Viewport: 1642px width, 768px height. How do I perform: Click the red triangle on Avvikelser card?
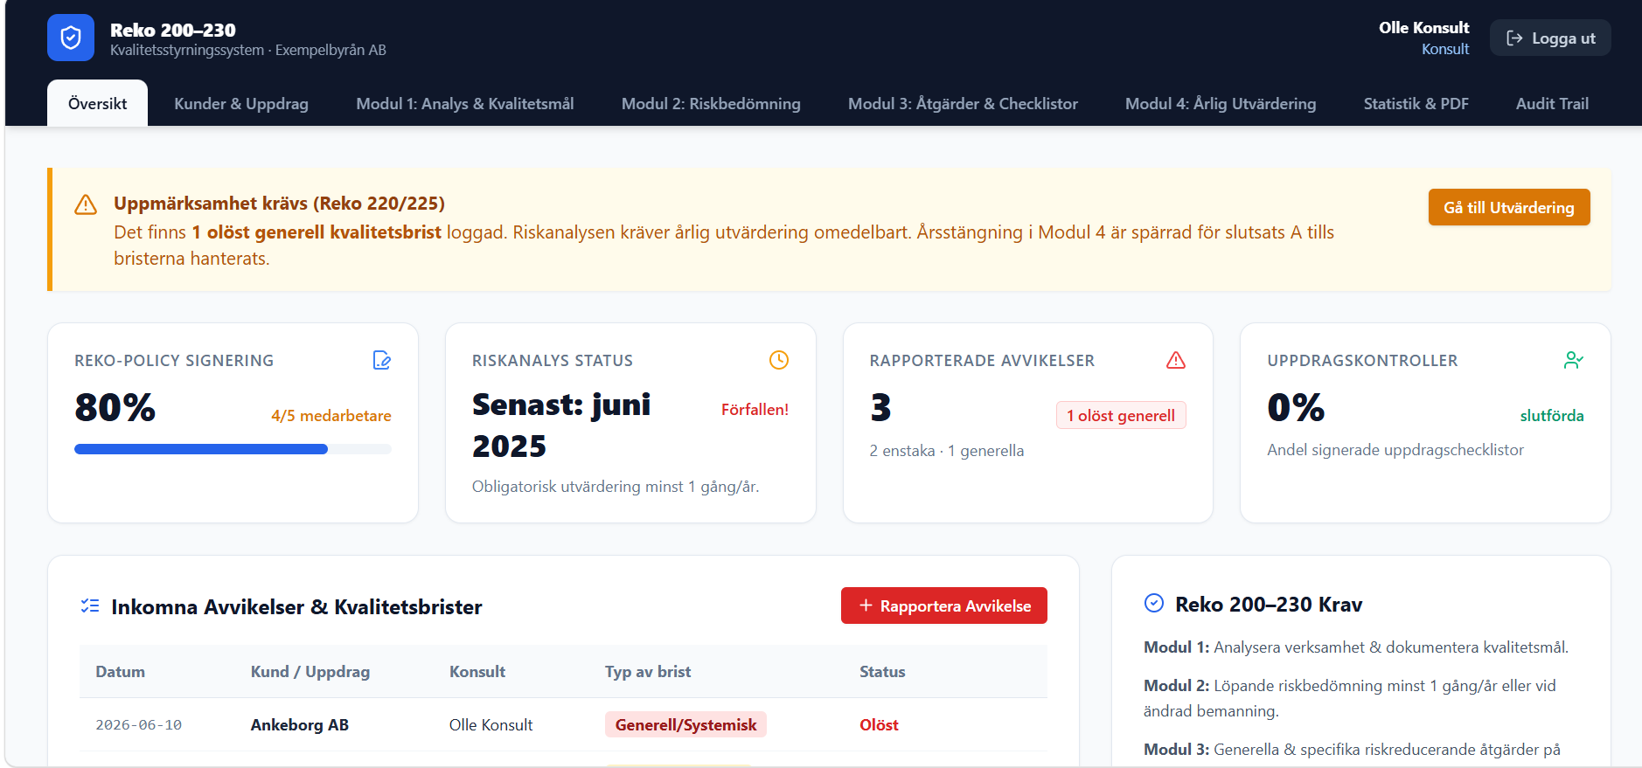[x=1176, y=360]
